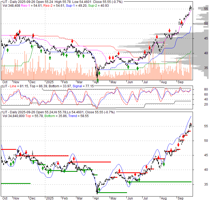Click the 40 price label on top chart axis
209x200 pixels.
click(206, 53)
